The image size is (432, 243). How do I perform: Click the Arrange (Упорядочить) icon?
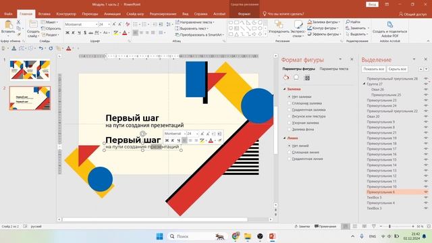point(279,24)
